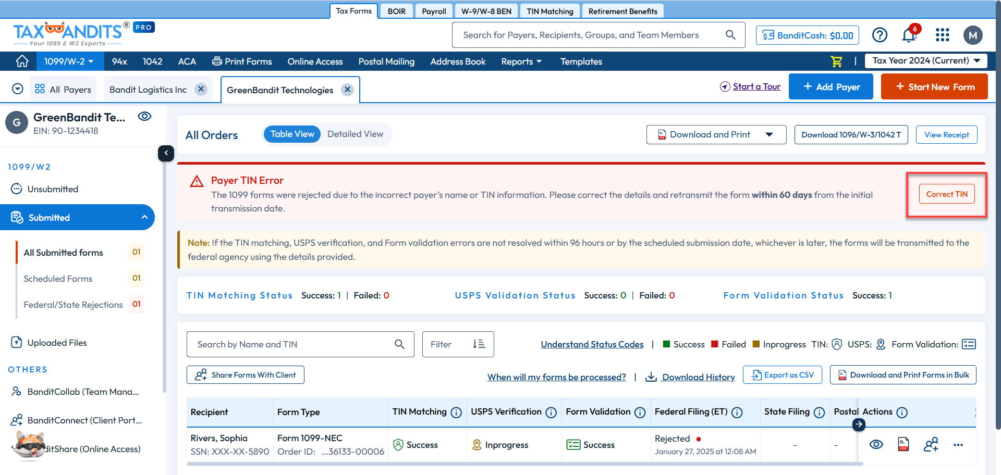This screenshot has width=1001, height=475.
Task: Show State Filing column info icon
Action: pos(820,413)
